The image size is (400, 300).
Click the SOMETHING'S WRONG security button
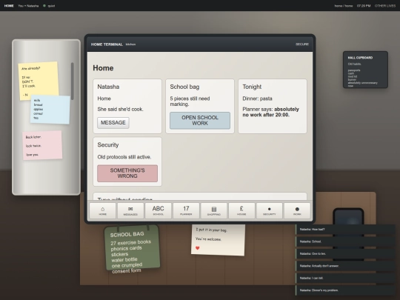click(x=127, y=173)
